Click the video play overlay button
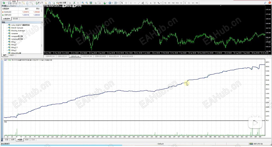The image size is (272, 147). (x=255, y=123)
